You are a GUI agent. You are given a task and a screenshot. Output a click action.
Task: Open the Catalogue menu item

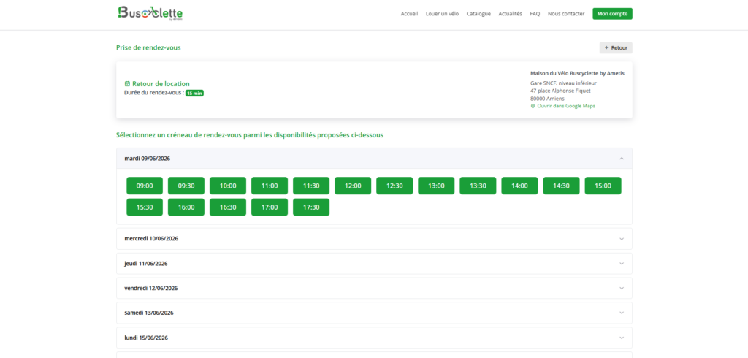[x=478, y=14]
